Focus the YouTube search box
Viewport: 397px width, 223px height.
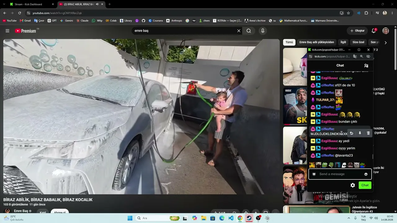[184, 31]
